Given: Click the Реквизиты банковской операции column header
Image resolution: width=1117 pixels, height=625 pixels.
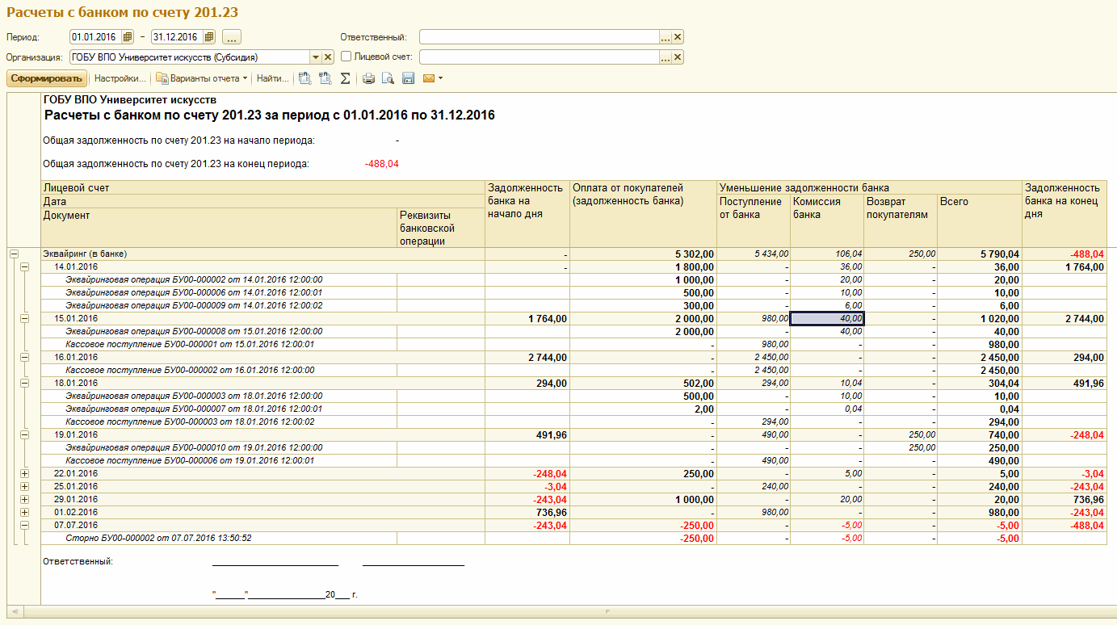Looking at the screenshot, I should [441, 228].
